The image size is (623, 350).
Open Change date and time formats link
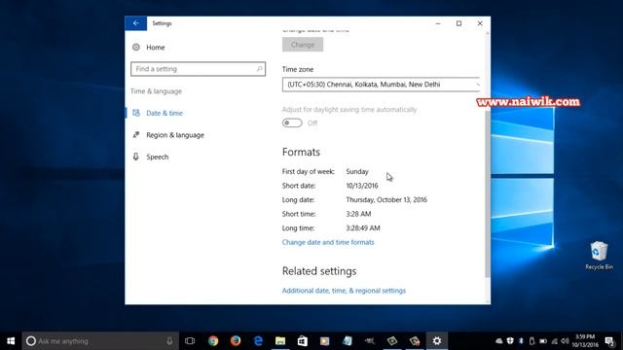click(328, 242)
